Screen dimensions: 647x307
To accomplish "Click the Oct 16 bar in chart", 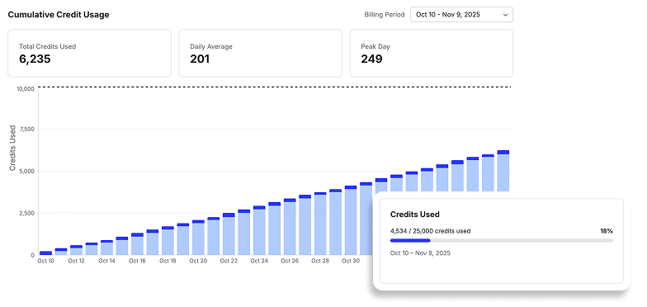I will 137,244.
